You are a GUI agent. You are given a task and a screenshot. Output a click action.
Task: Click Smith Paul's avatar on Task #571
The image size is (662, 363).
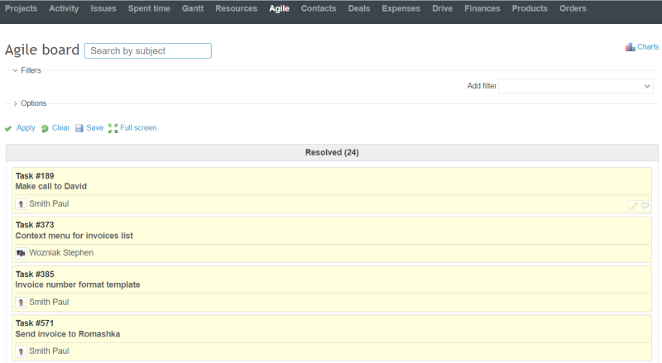(x=22, y=351)
